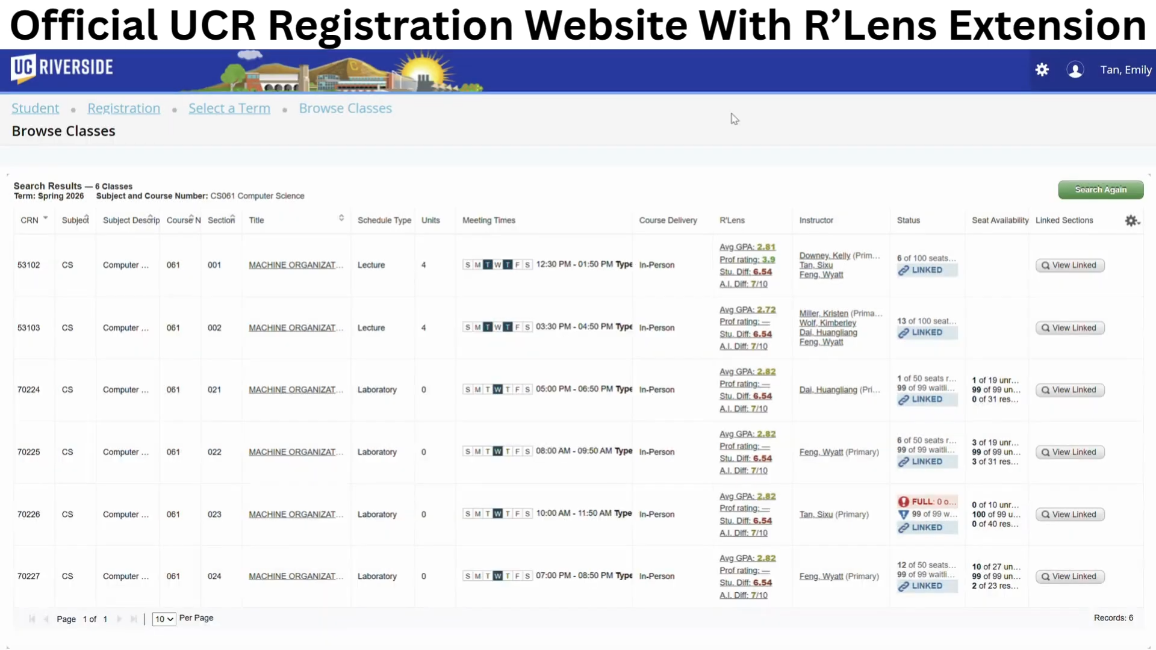
Task: Open Avg GPA 2.81 R'Lens link
Action: 747,247
